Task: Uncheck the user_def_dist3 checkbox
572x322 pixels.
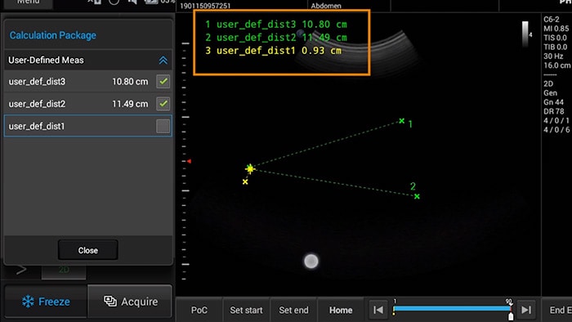Action: [163, 82]
